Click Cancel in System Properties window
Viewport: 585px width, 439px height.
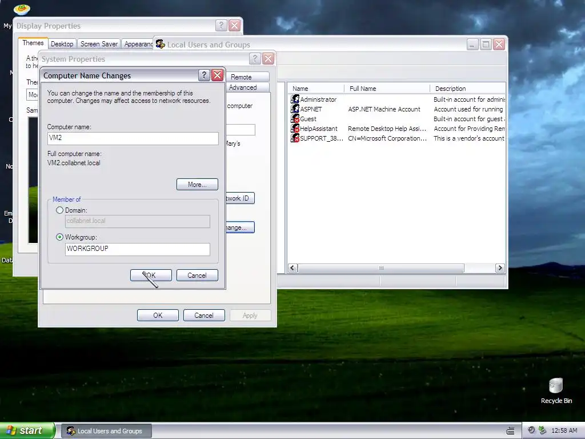(204, 316)
